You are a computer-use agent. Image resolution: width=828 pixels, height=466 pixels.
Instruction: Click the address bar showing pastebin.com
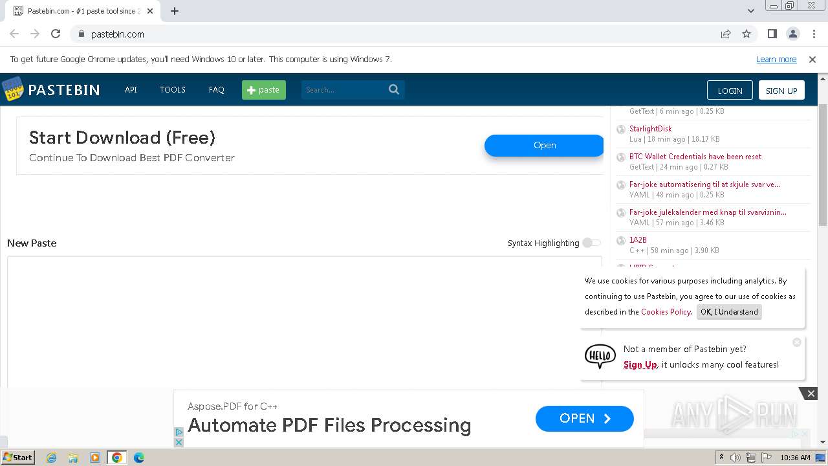pos(401,34)
